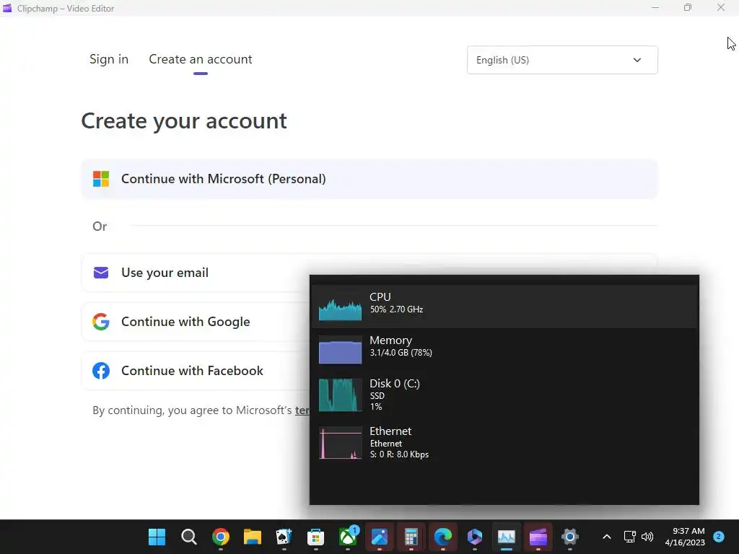Screen dimensions: 739x554
Task: Click the Google logo icon
Action: tap(101, 322)
